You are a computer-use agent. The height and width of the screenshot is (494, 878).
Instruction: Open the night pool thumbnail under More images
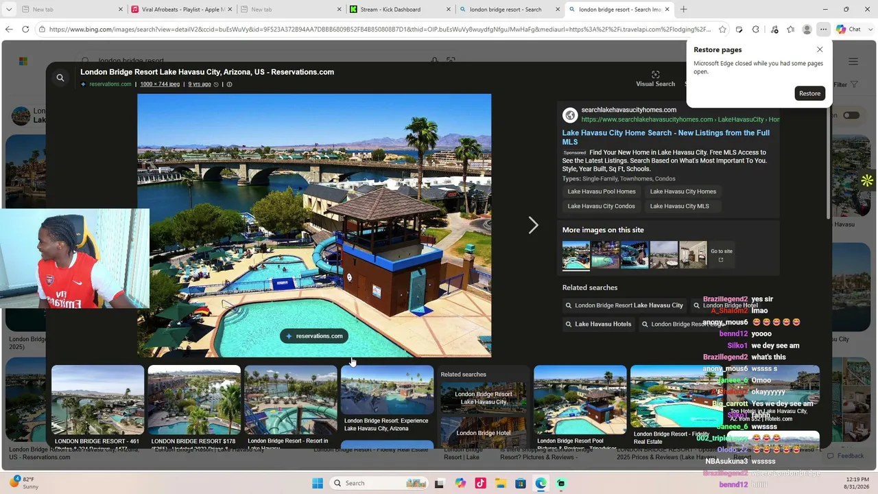(x=605, y=255)
